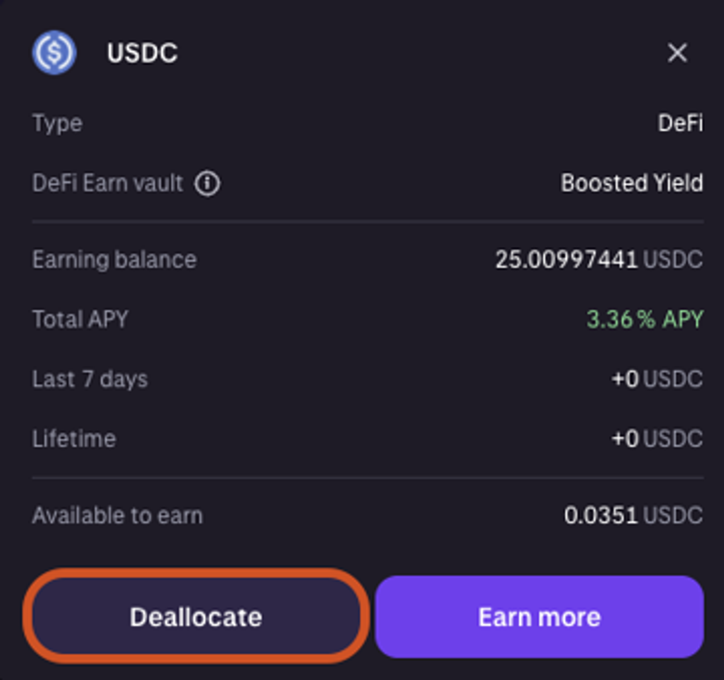Click the Boosted Yield vault value
The width and height of the screenshot is (724, 680).
pyautogui.click(x=632, y=183)
